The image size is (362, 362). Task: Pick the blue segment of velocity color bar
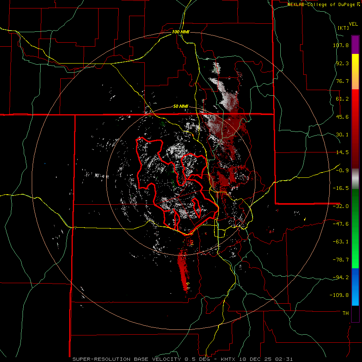click(355, 287)
